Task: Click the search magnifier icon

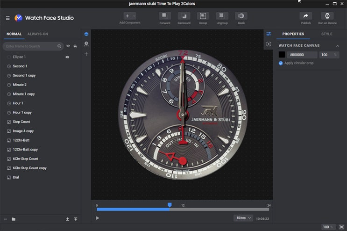Action: tap(59, 46)
